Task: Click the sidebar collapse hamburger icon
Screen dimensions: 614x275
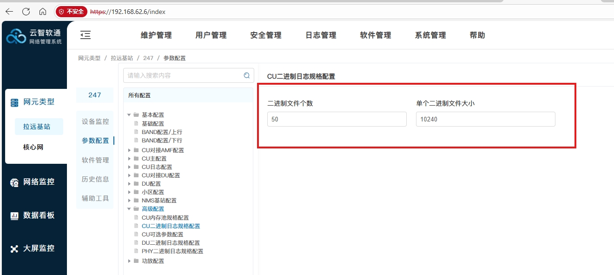Action: point(85,35)
